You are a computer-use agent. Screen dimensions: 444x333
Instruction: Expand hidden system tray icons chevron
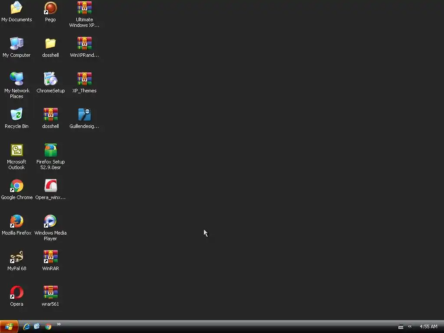point(410,326)
